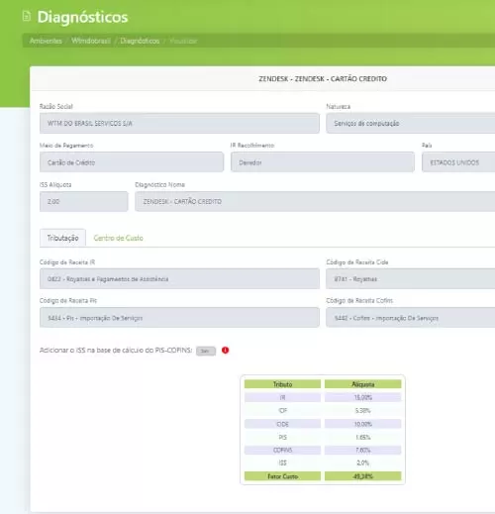Screen dimensions: 495x514
Task: Open the Código de Receita Cofins field
Action: [x=411, y=318]
